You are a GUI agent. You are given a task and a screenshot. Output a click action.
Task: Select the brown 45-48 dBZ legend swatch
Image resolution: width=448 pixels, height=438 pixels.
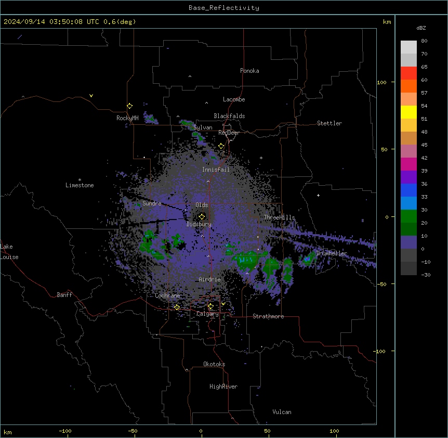(x=409, y=138)
